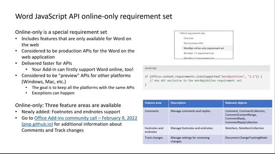This screenshot has height=154, width=275.
Task: Click the isSetSupported code line
Action: click(x=203, y=77)
